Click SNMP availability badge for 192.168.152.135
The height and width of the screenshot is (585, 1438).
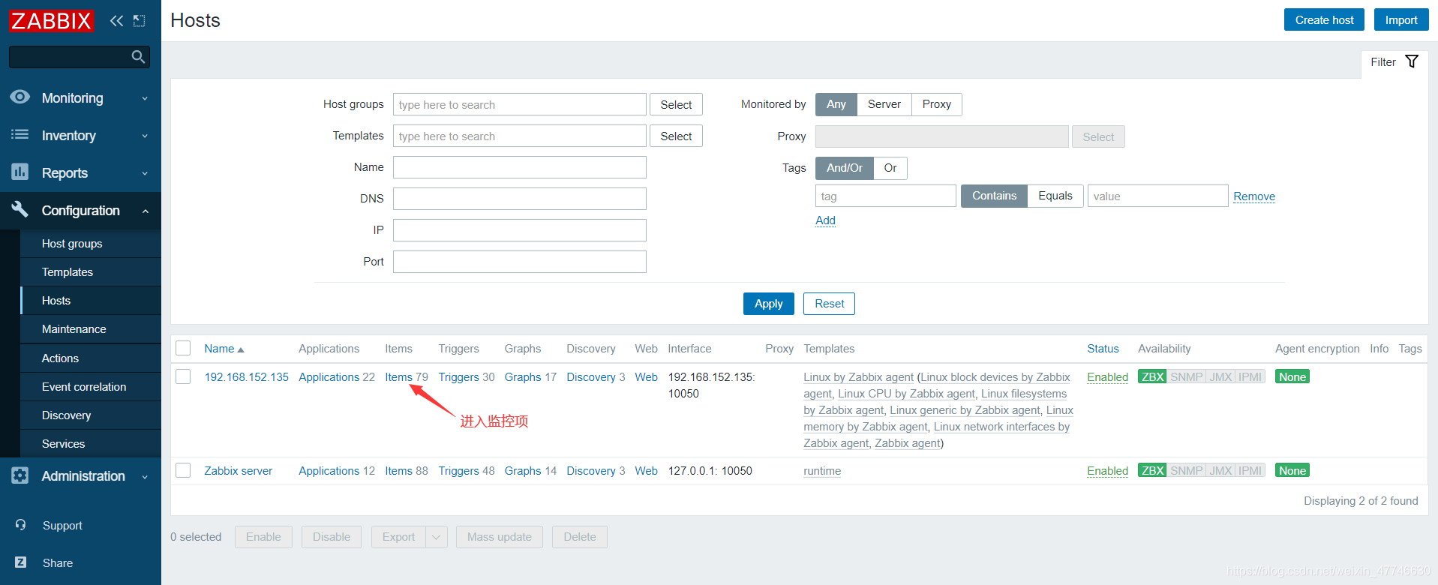pos(1186,377)
